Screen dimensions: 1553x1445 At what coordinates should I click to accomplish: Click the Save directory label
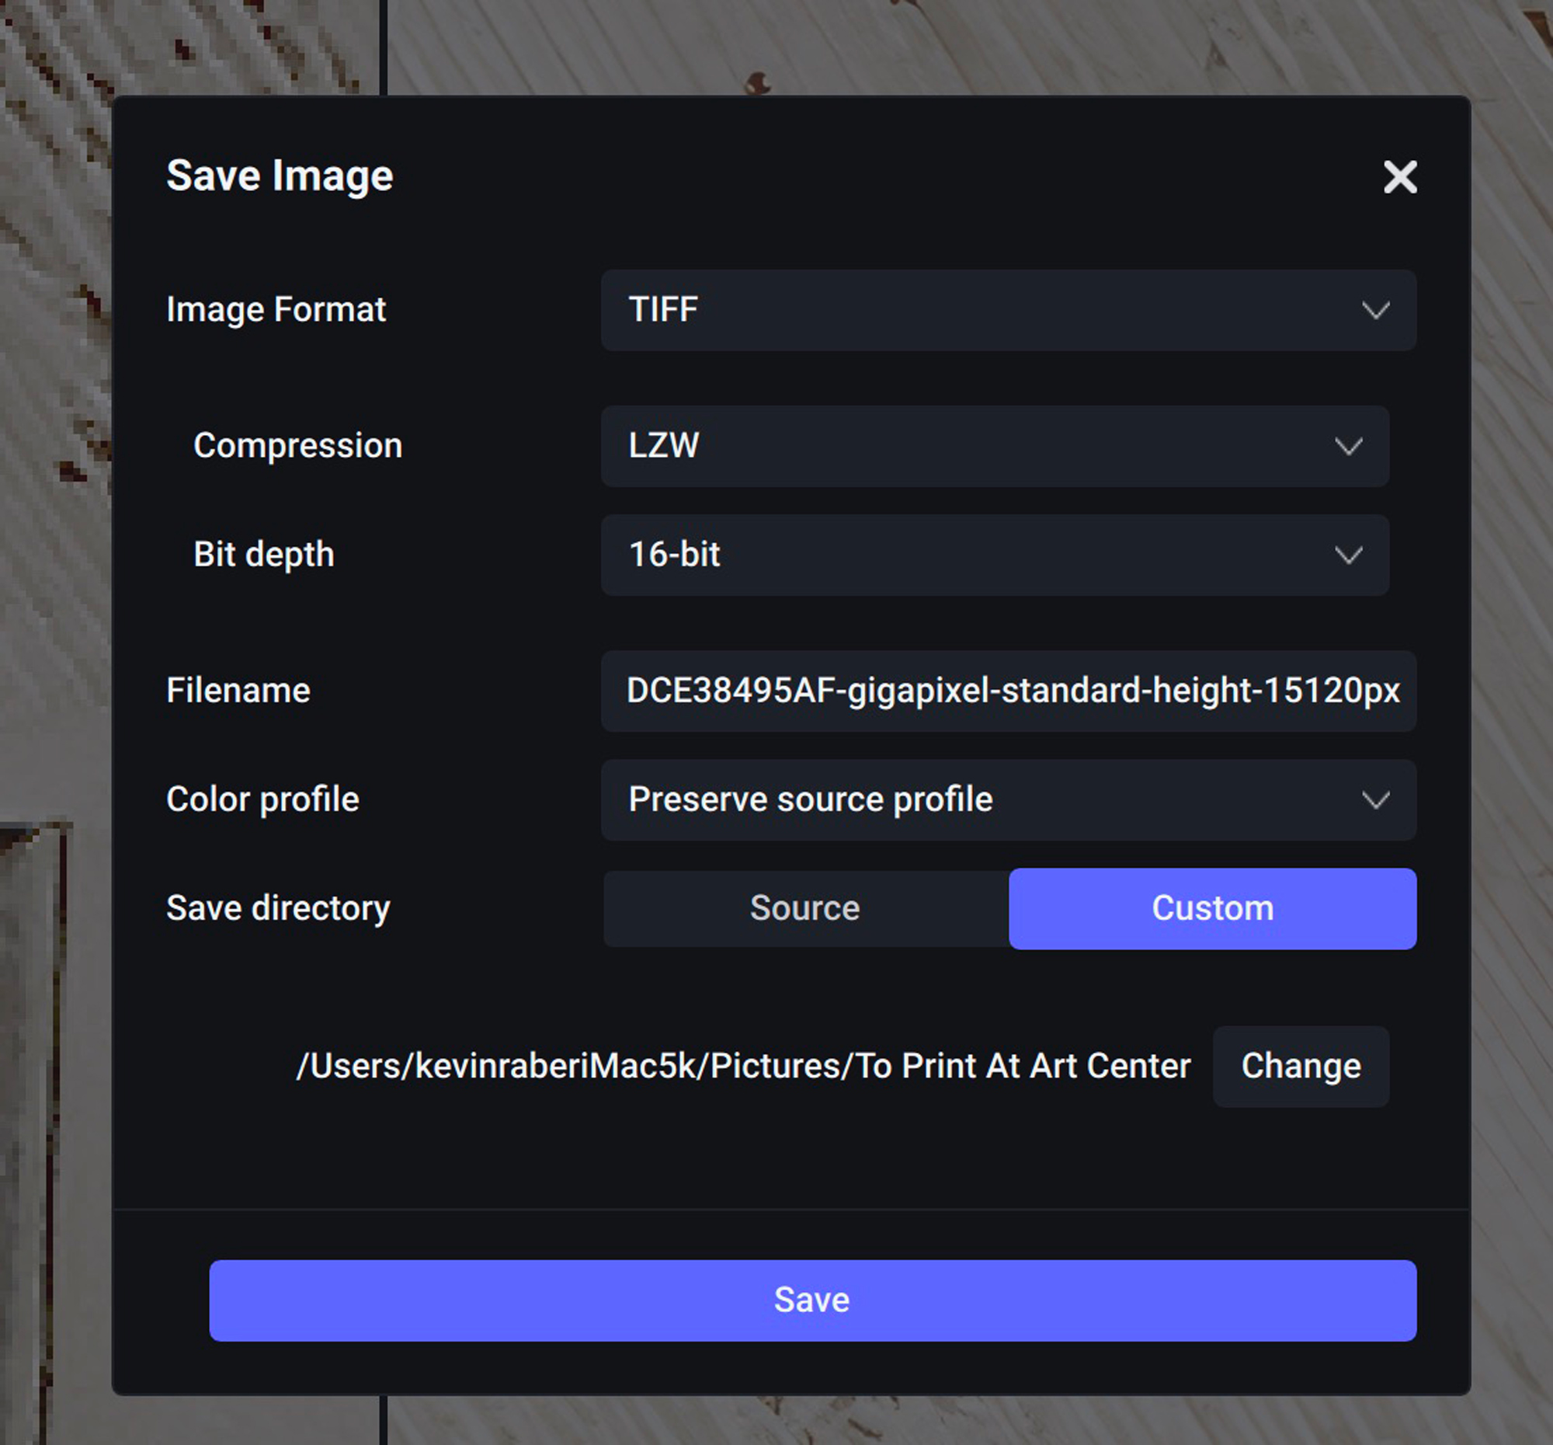coord(278,909)
